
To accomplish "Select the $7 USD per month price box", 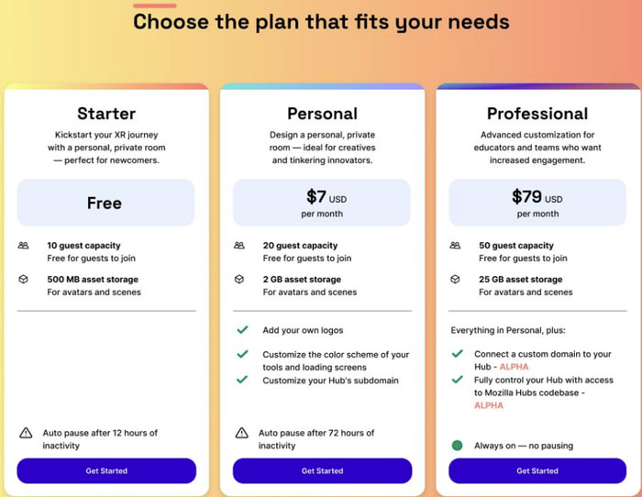I will (322, 203).
